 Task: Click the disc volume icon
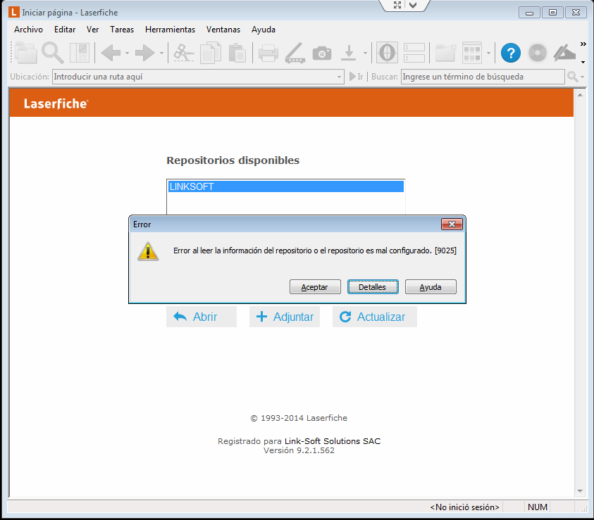538,53
